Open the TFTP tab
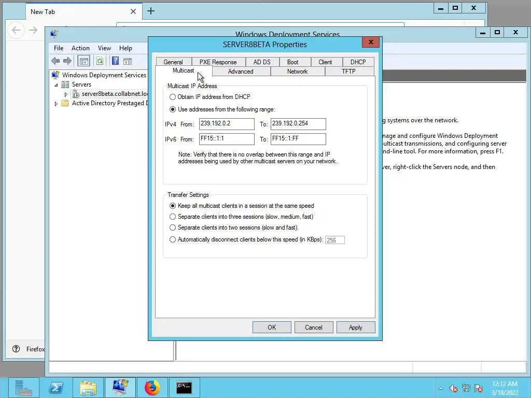Viewport: 531px width, 398px height. (x=349, y=72)
